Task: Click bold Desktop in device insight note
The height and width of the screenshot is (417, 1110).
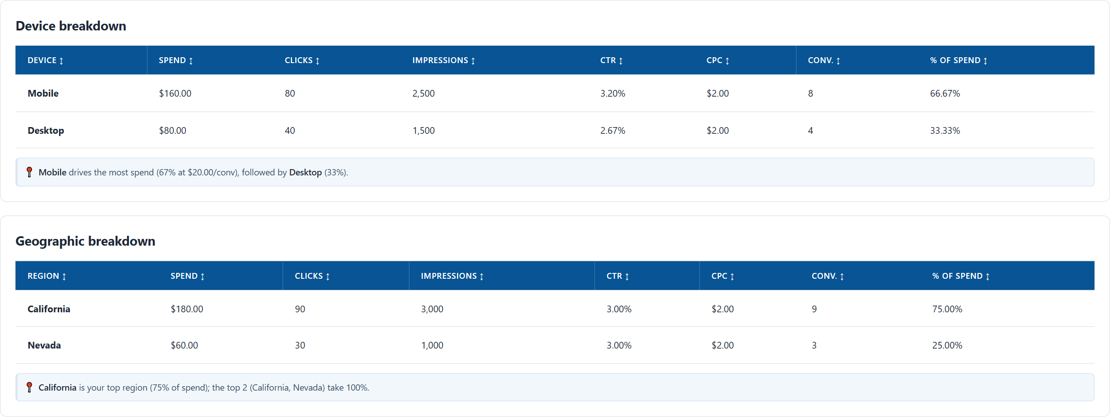Action: [x=305, y=172]
